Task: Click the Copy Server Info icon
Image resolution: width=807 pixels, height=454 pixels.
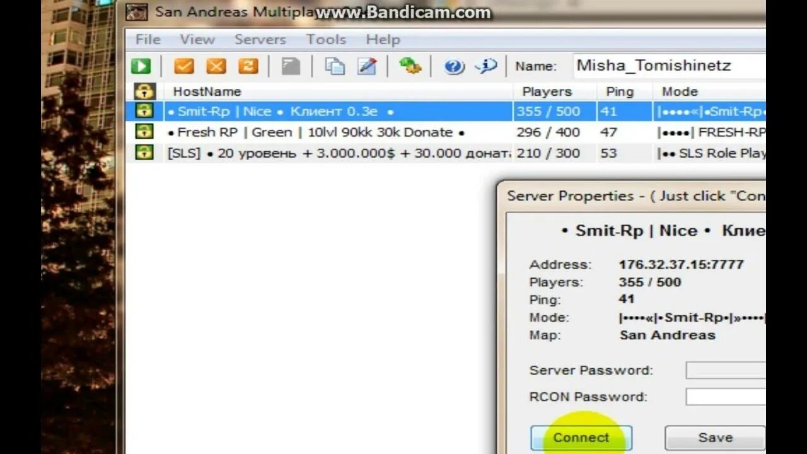Action: (x=335, y=66)
